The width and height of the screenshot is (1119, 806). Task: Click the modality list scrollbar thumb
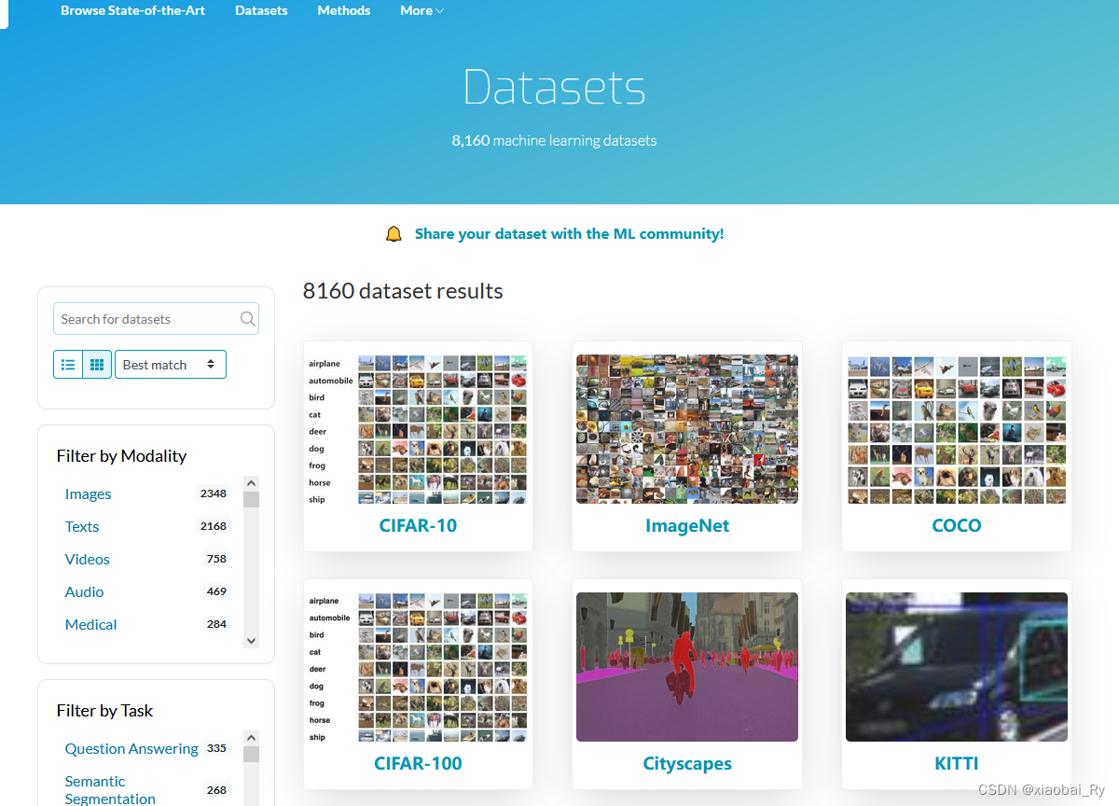point(251,499)
